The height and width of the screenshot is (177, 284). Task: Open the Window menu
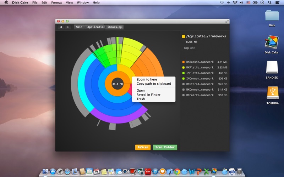83,2
